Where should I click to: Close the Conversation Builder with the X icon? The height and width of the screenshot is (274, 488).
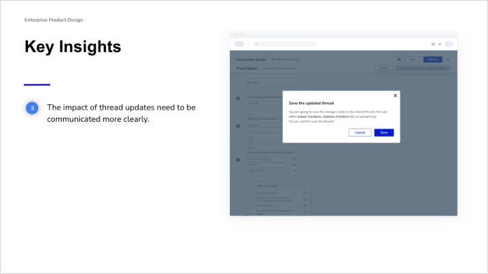(448, 60)
